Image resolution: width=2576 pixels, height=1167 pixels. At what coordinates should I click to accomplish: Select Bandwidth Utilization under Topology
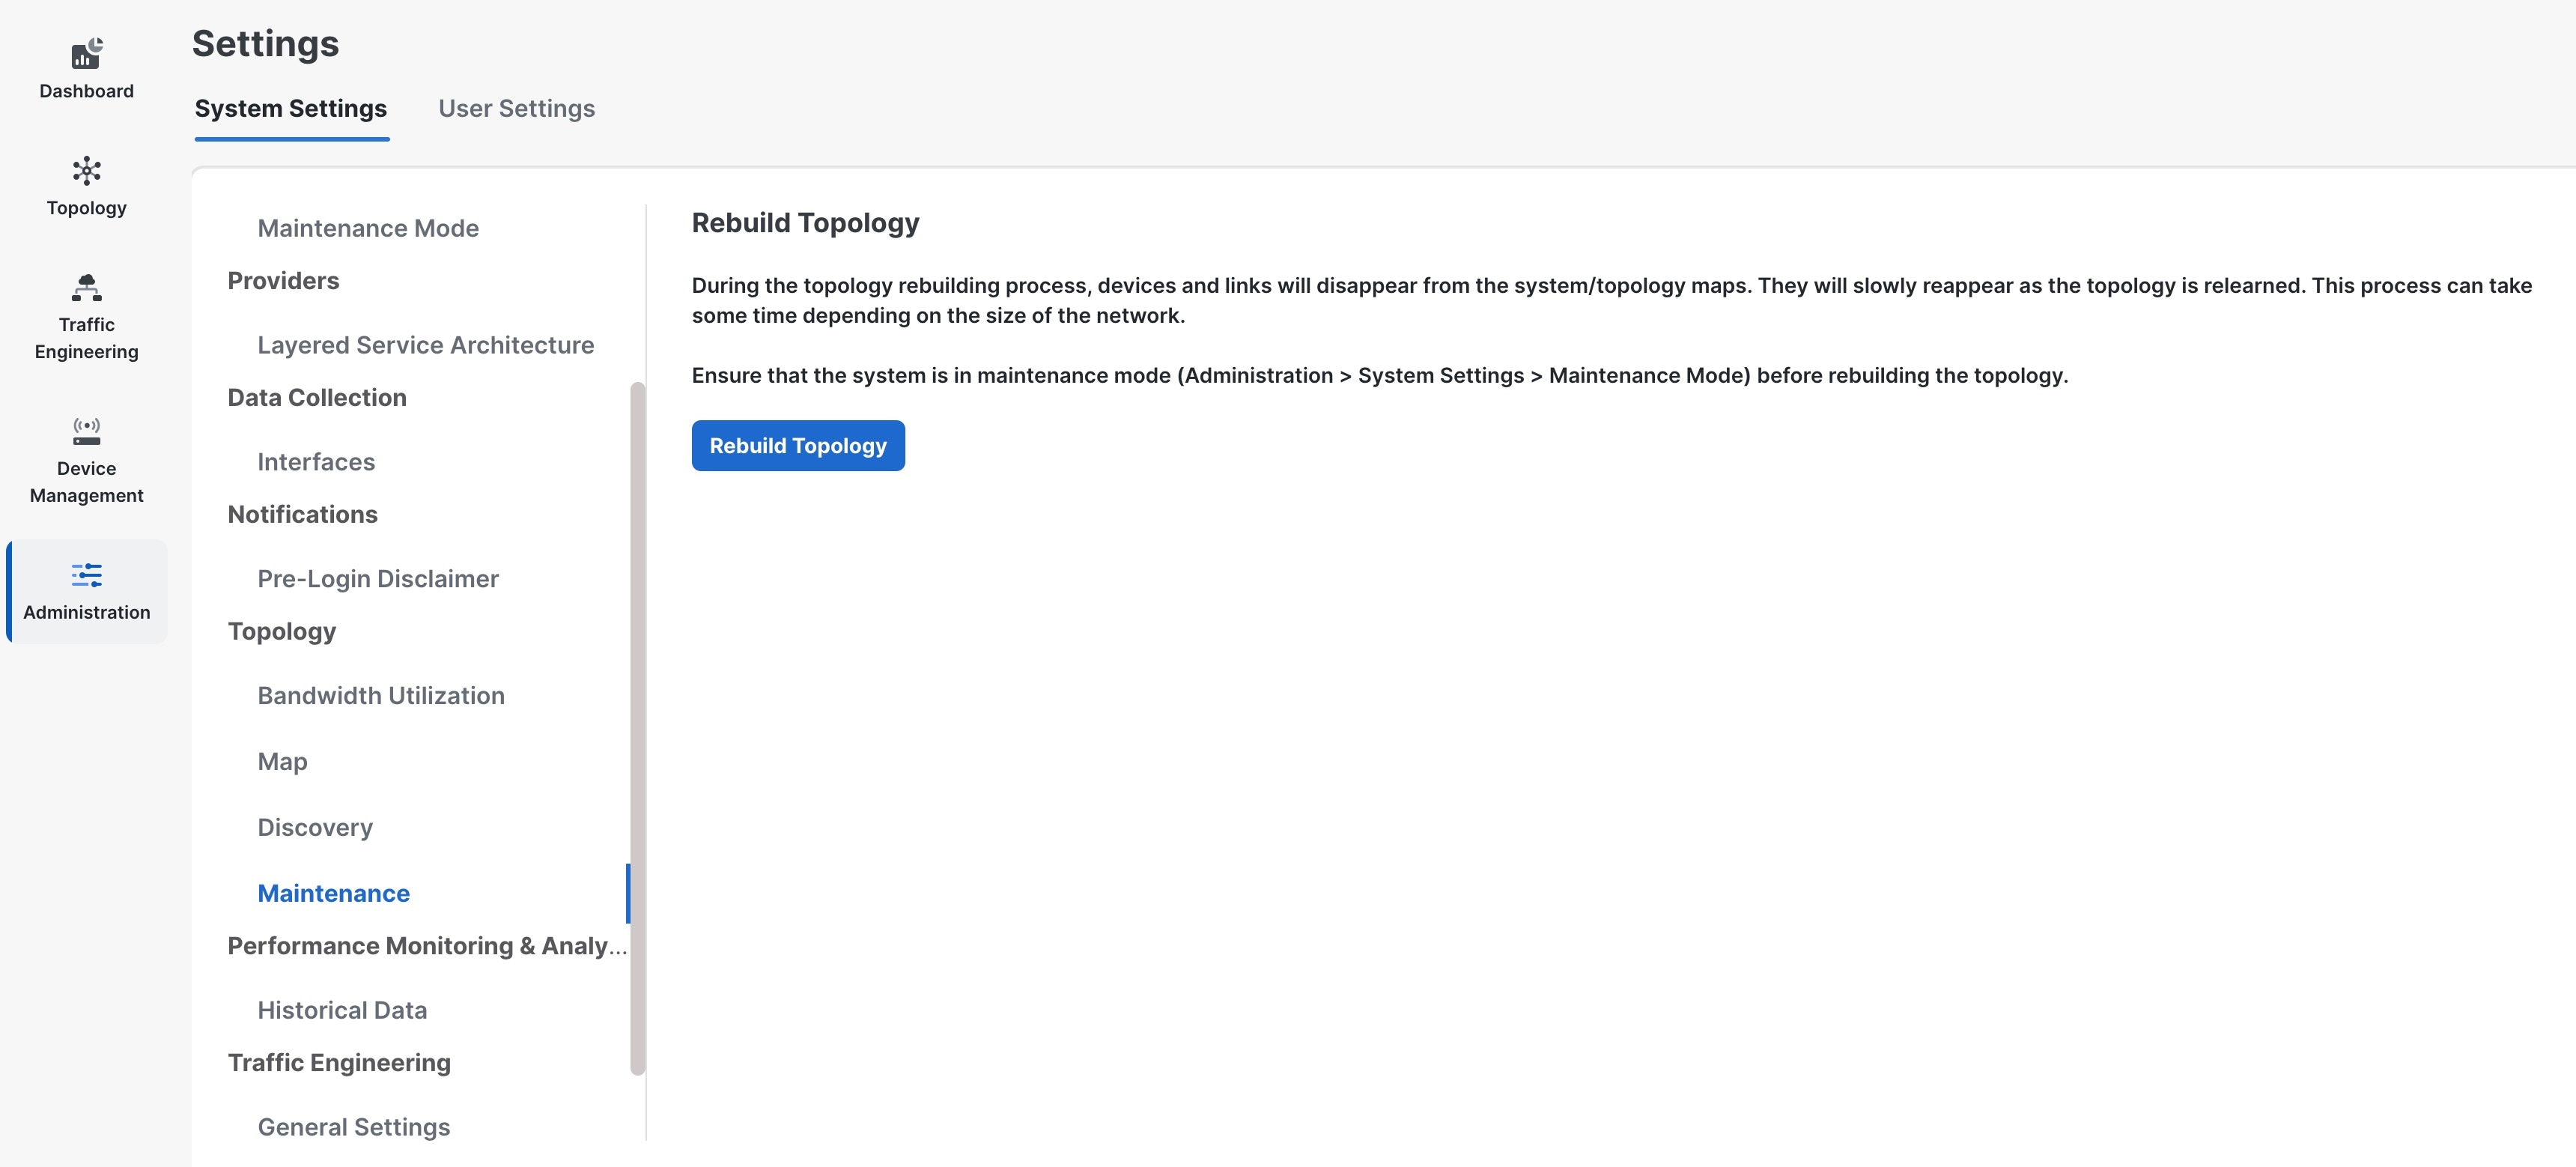381,696
